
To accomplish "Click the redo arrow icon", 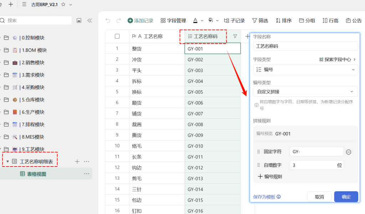I will click(x=118, y=21).
